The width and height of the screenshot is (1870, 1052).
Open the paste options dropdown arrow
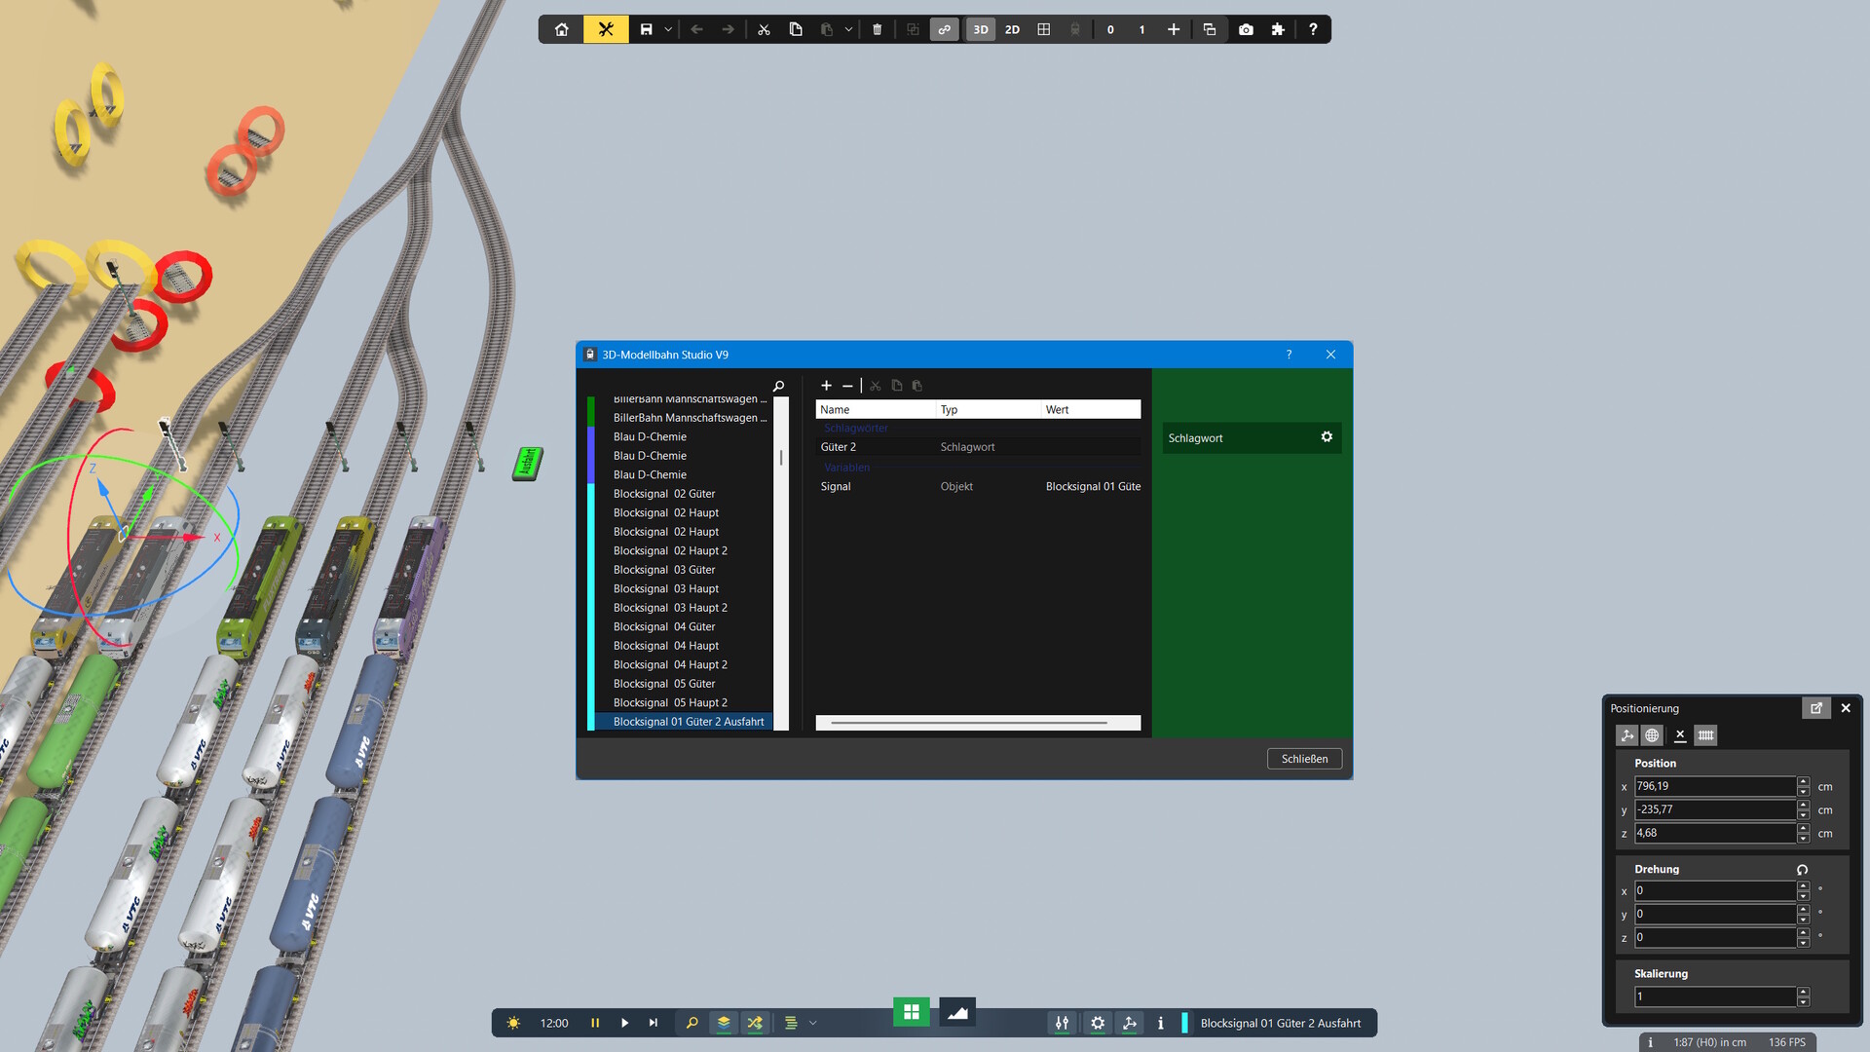[x=848, y=29]
